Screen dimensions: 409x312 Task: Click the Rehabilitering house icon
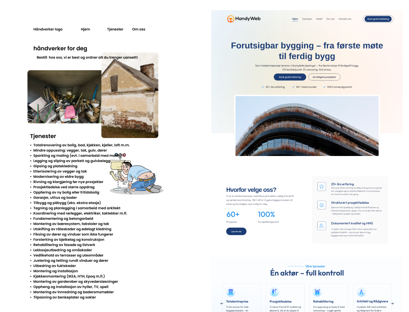click(x=317, y=292)
